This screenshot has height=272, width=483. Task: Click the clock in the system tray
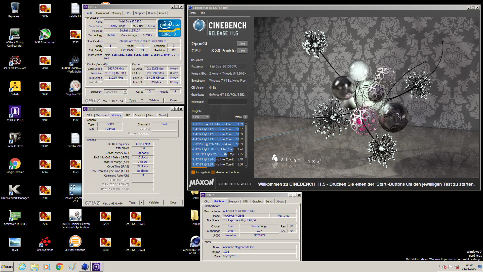tap(469, 267)
